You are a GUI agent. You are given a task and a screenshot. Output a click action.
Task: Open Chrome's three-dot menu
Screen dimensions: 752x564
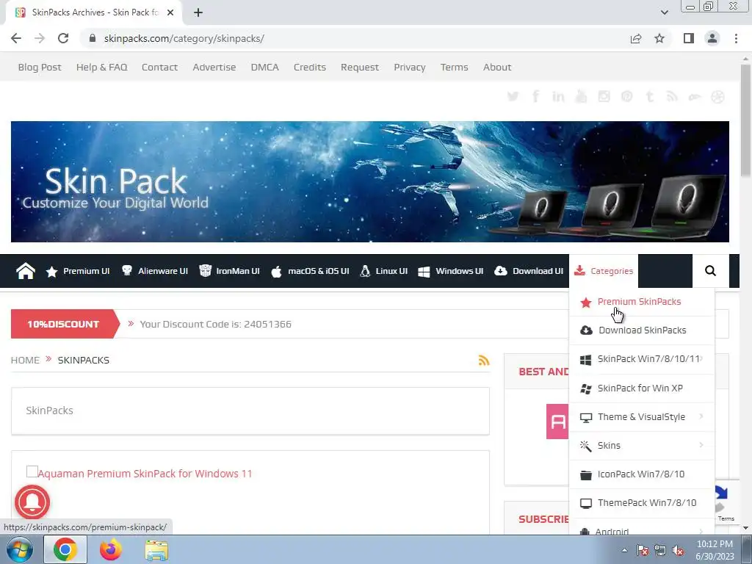click(736, 38)
